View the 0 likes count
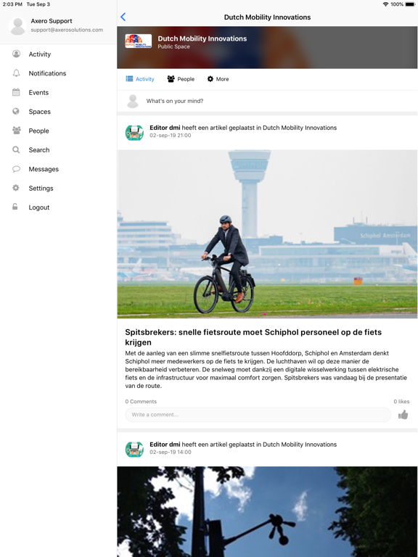Screen dimensions: 418x557 point(401,401)
